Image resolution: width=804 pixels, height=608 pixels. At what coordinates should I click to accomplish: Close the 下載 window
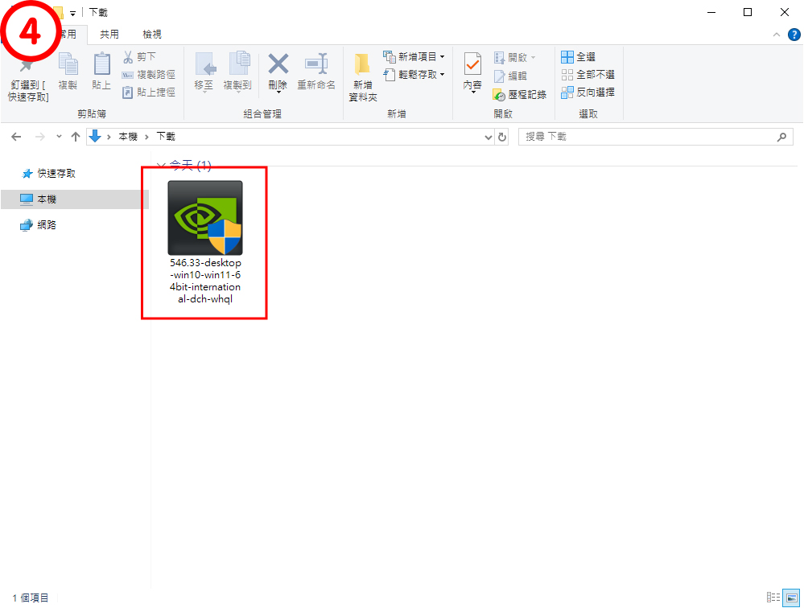tap(785, 12)
